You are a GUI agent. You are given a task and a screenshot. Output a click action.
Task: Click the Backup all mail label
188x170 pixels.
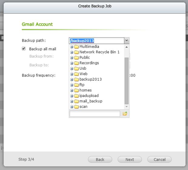tap(42, 49)
